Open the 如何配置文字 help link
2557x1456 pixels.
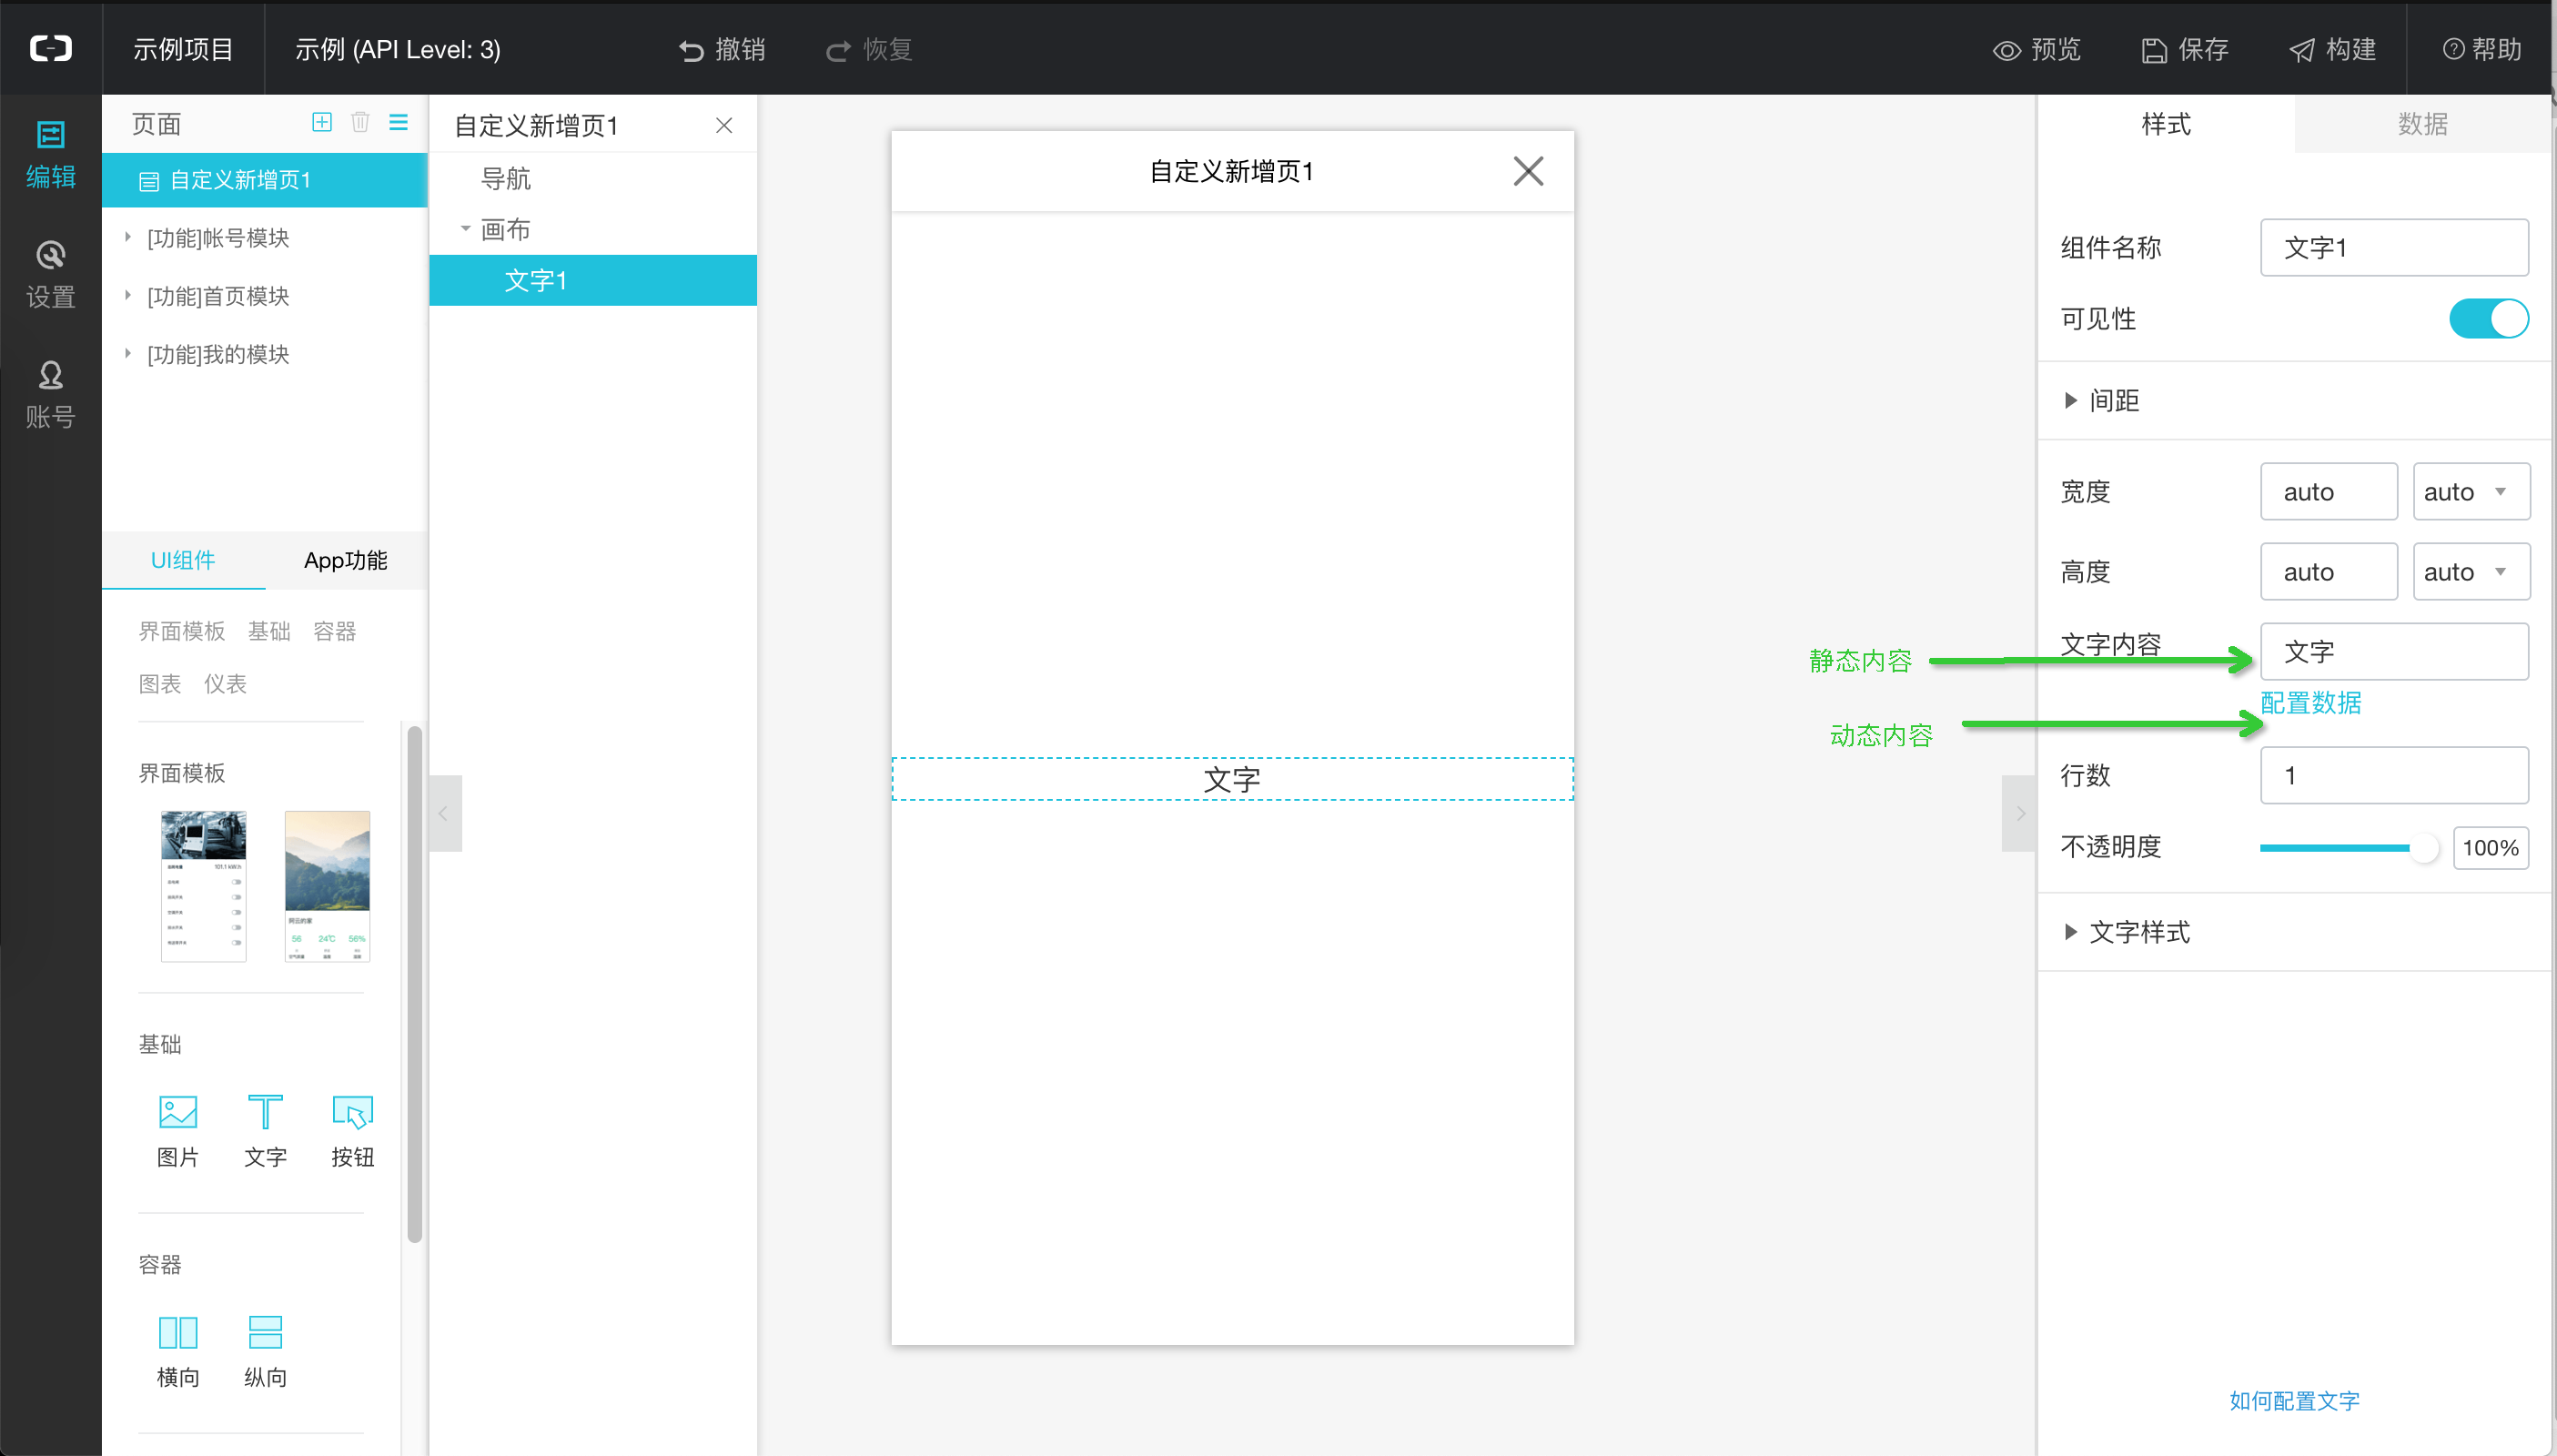tap(2293, 1400)
